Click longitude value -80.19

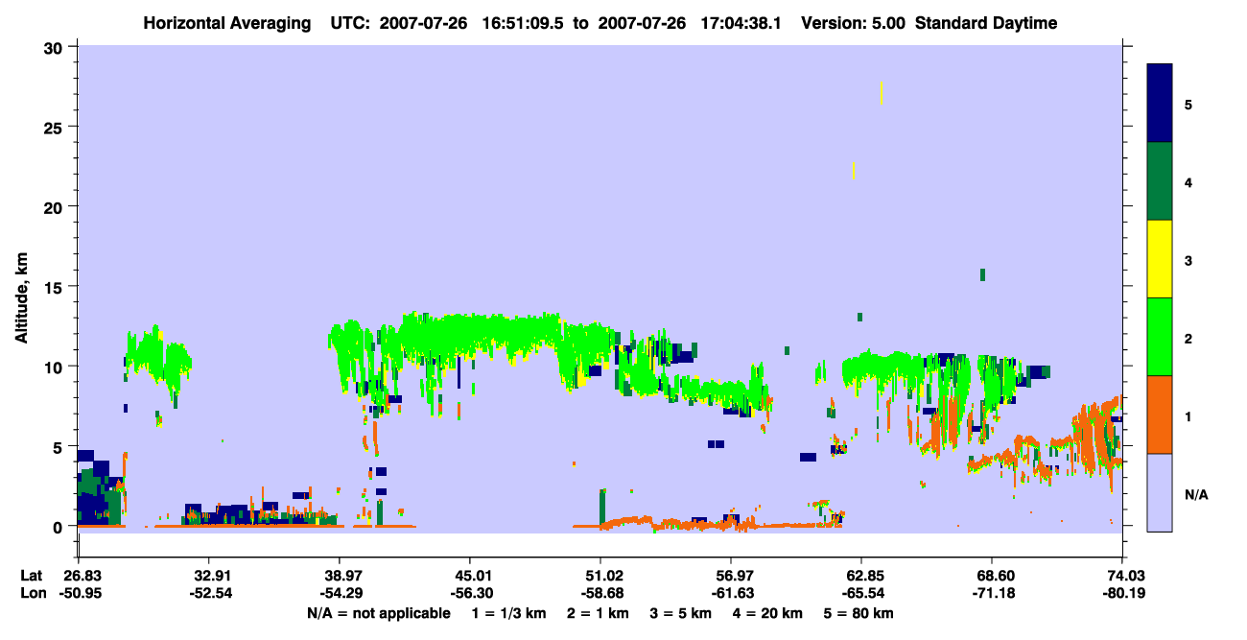1122,593
